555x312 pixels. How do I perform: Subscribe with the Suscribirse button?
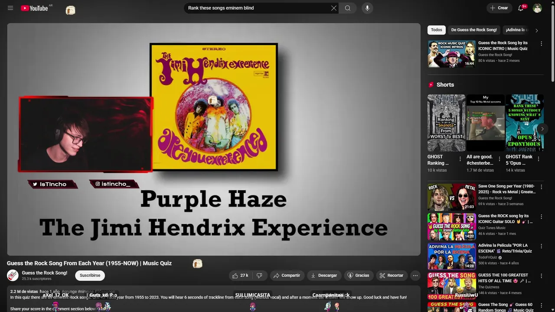coord(90,276)
